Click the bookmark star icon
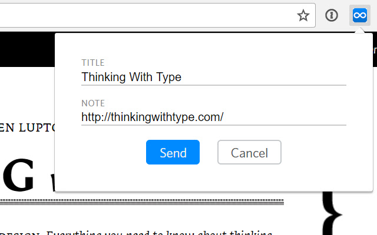 coord(303,16)
